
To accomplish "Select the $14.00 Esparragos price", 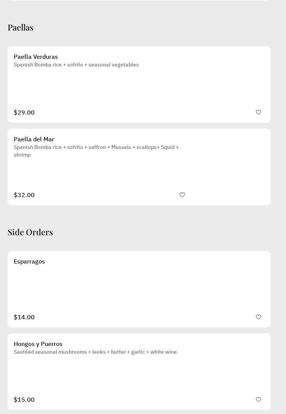I will click(24, 317).
